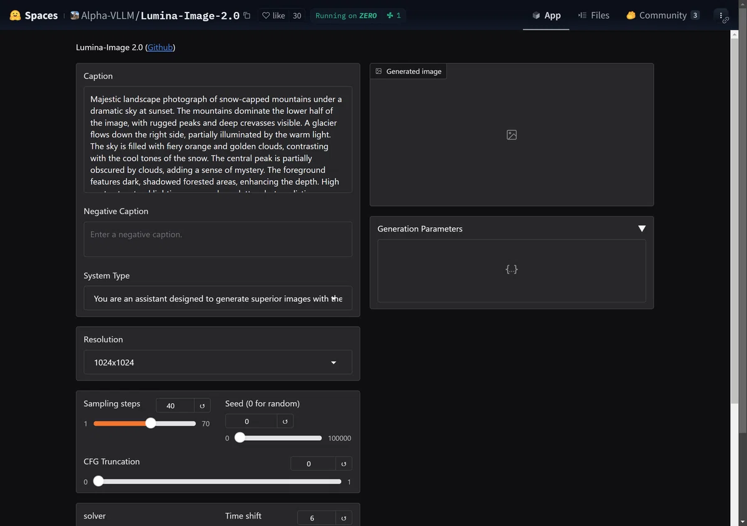Reset Time shift with the reset icon
Screen dimensions: 747x526
point(344,518)
